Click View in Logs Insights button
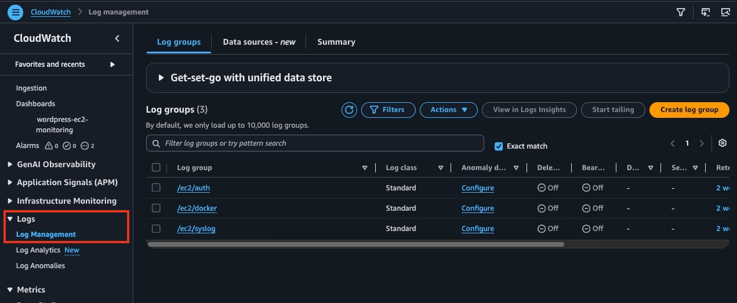The width and height of the screenshot is (737, 303). tap(530, 110)
